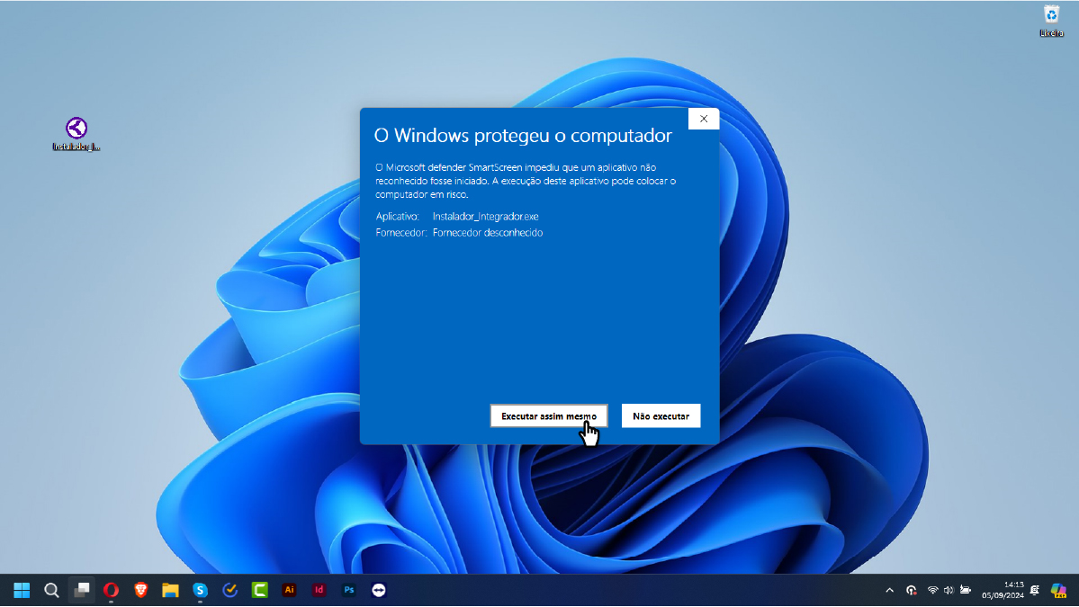Choose Não executar in SmartScreen dialog
Image resolution: width=1079 pixels, height=607 pixels.
(x=661, y=415)
